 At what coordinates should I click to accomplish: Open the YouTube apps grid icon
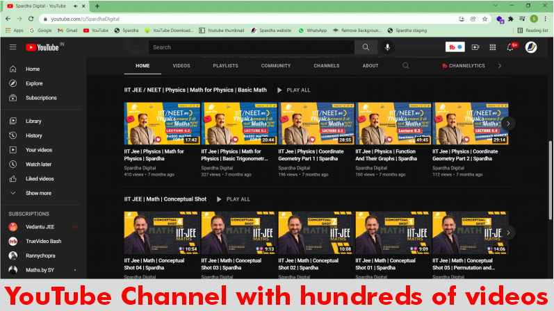pyautogui.click(x=493, y=47)
